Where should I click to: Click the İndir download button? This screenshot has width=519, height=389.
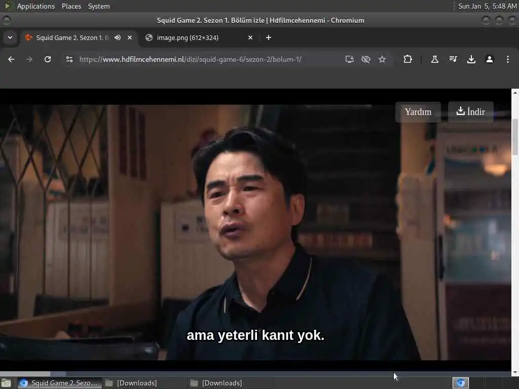coord(471,112)
